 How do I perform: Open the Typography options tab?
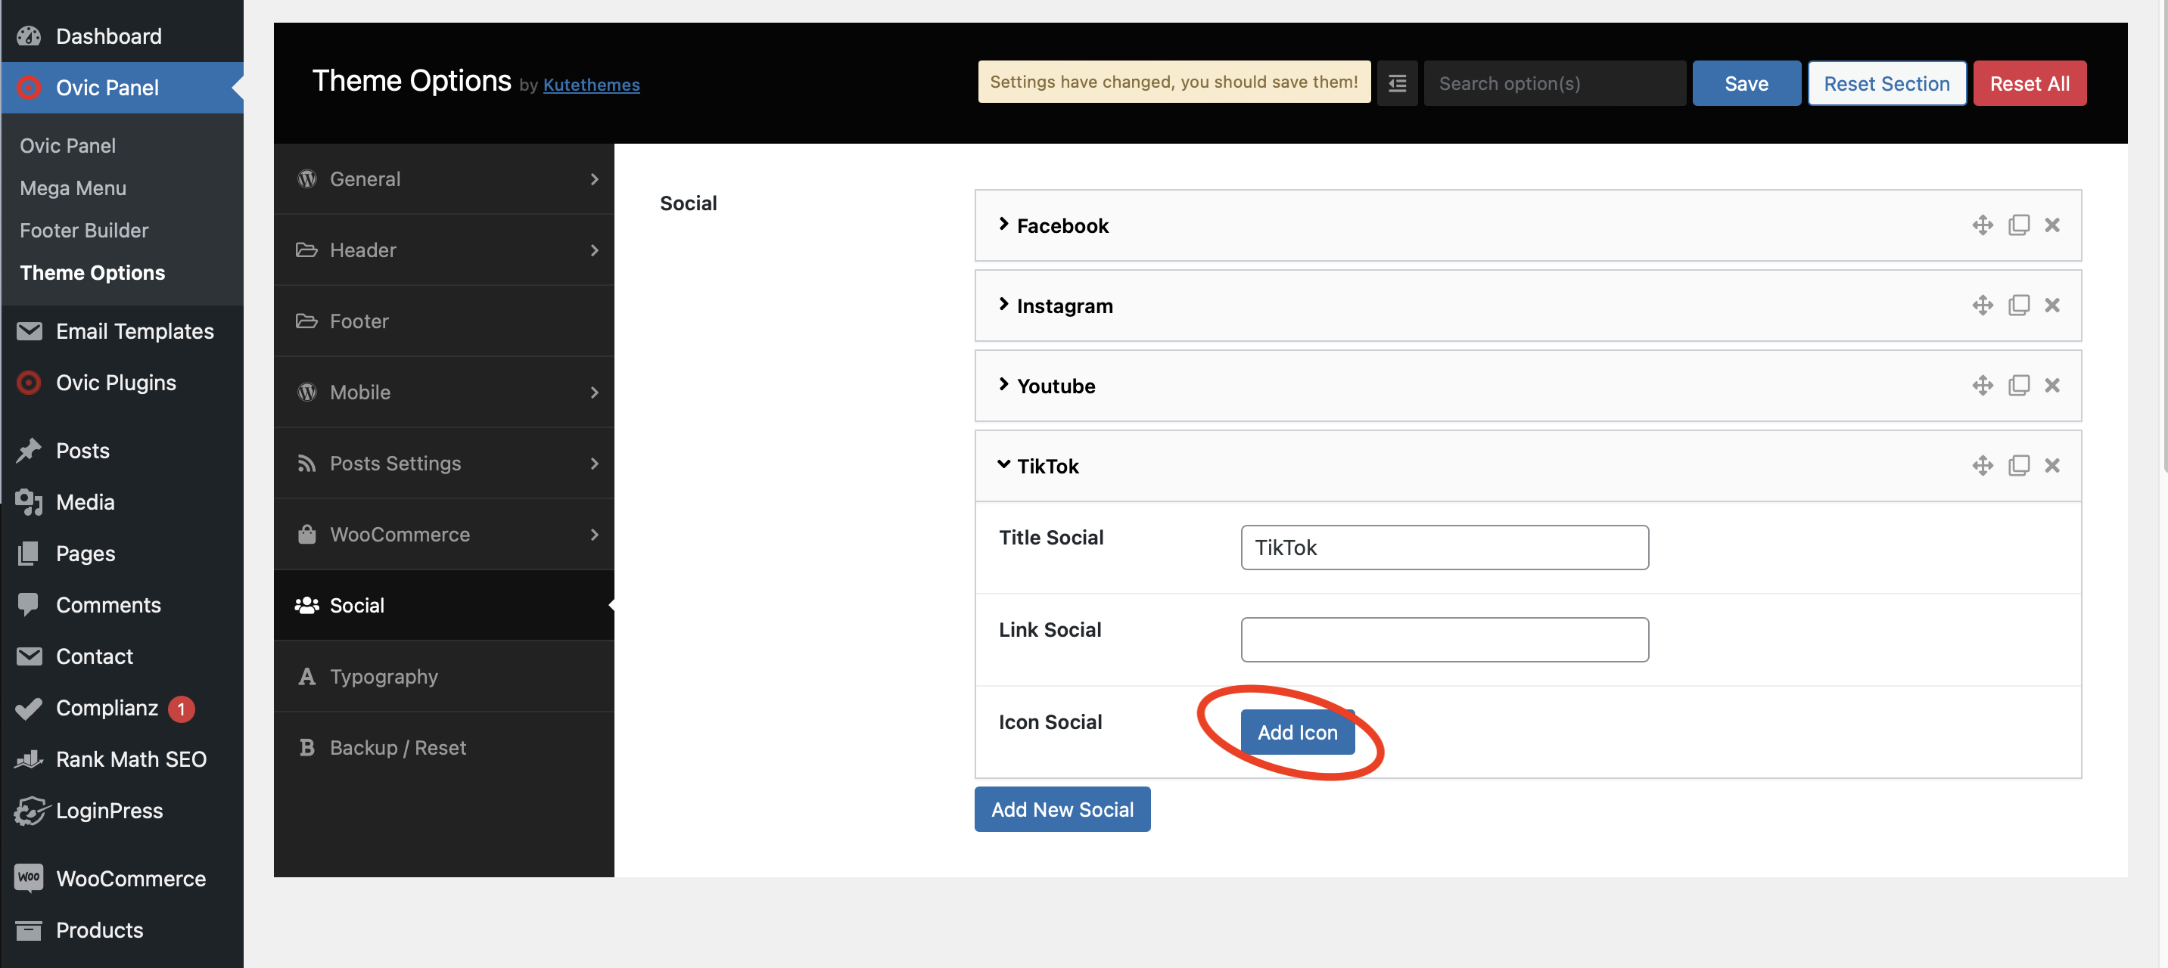click(x=443, y=677)
